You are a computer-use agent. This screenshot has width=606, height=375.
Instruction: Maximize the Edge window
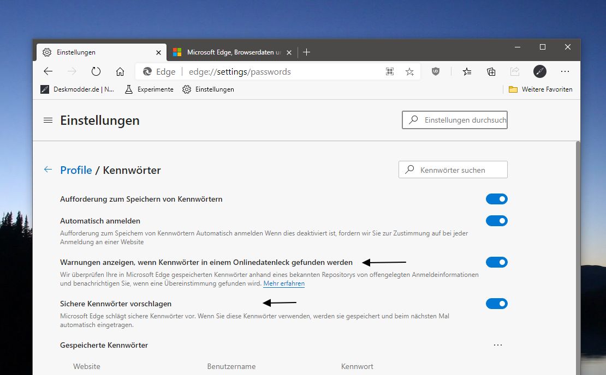pos(543,47)
